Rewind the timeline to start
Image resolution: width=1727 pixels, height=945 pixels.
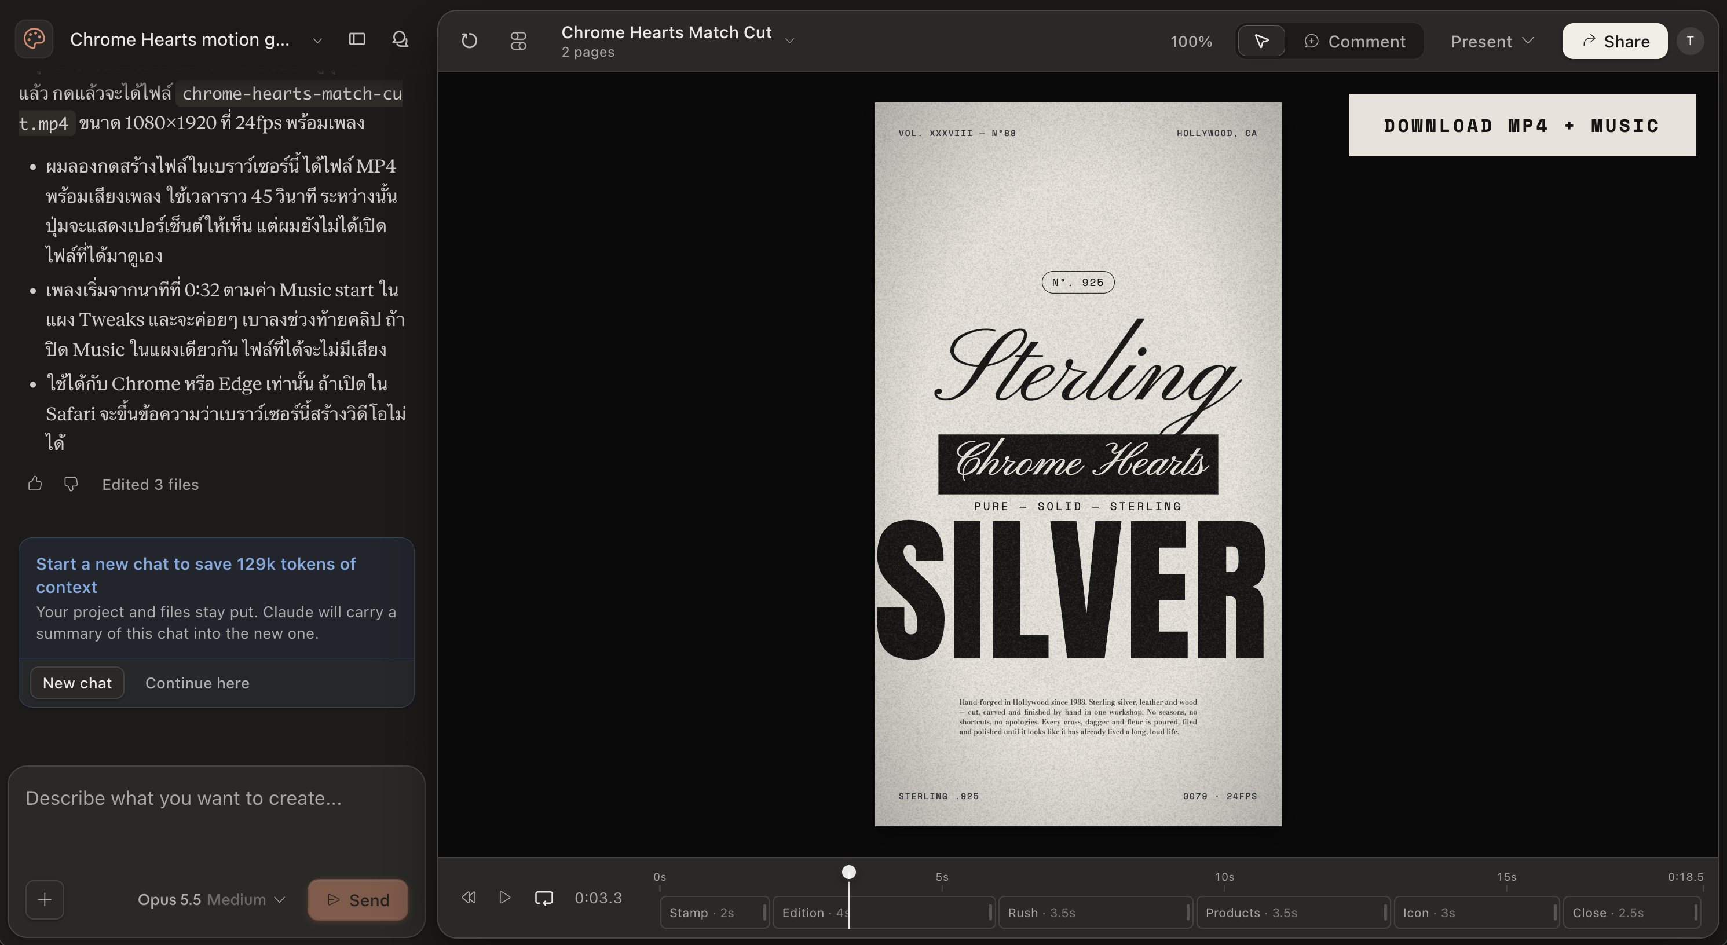click(x=469, y=898)
